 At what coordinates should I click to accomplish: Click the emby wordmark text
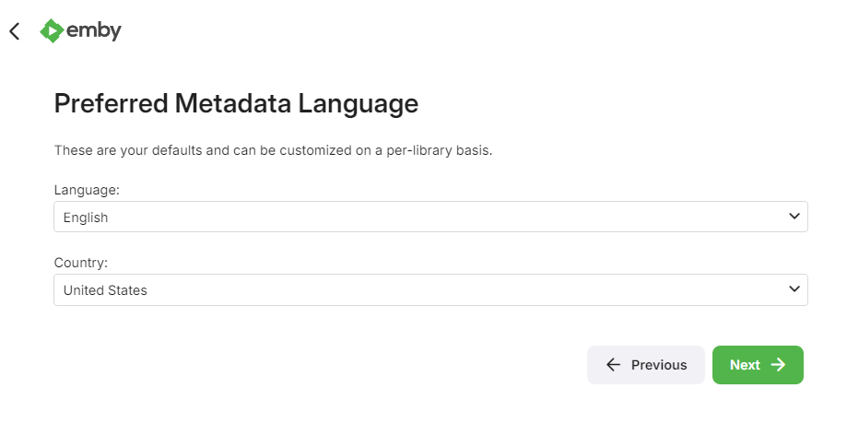point(93,30)
